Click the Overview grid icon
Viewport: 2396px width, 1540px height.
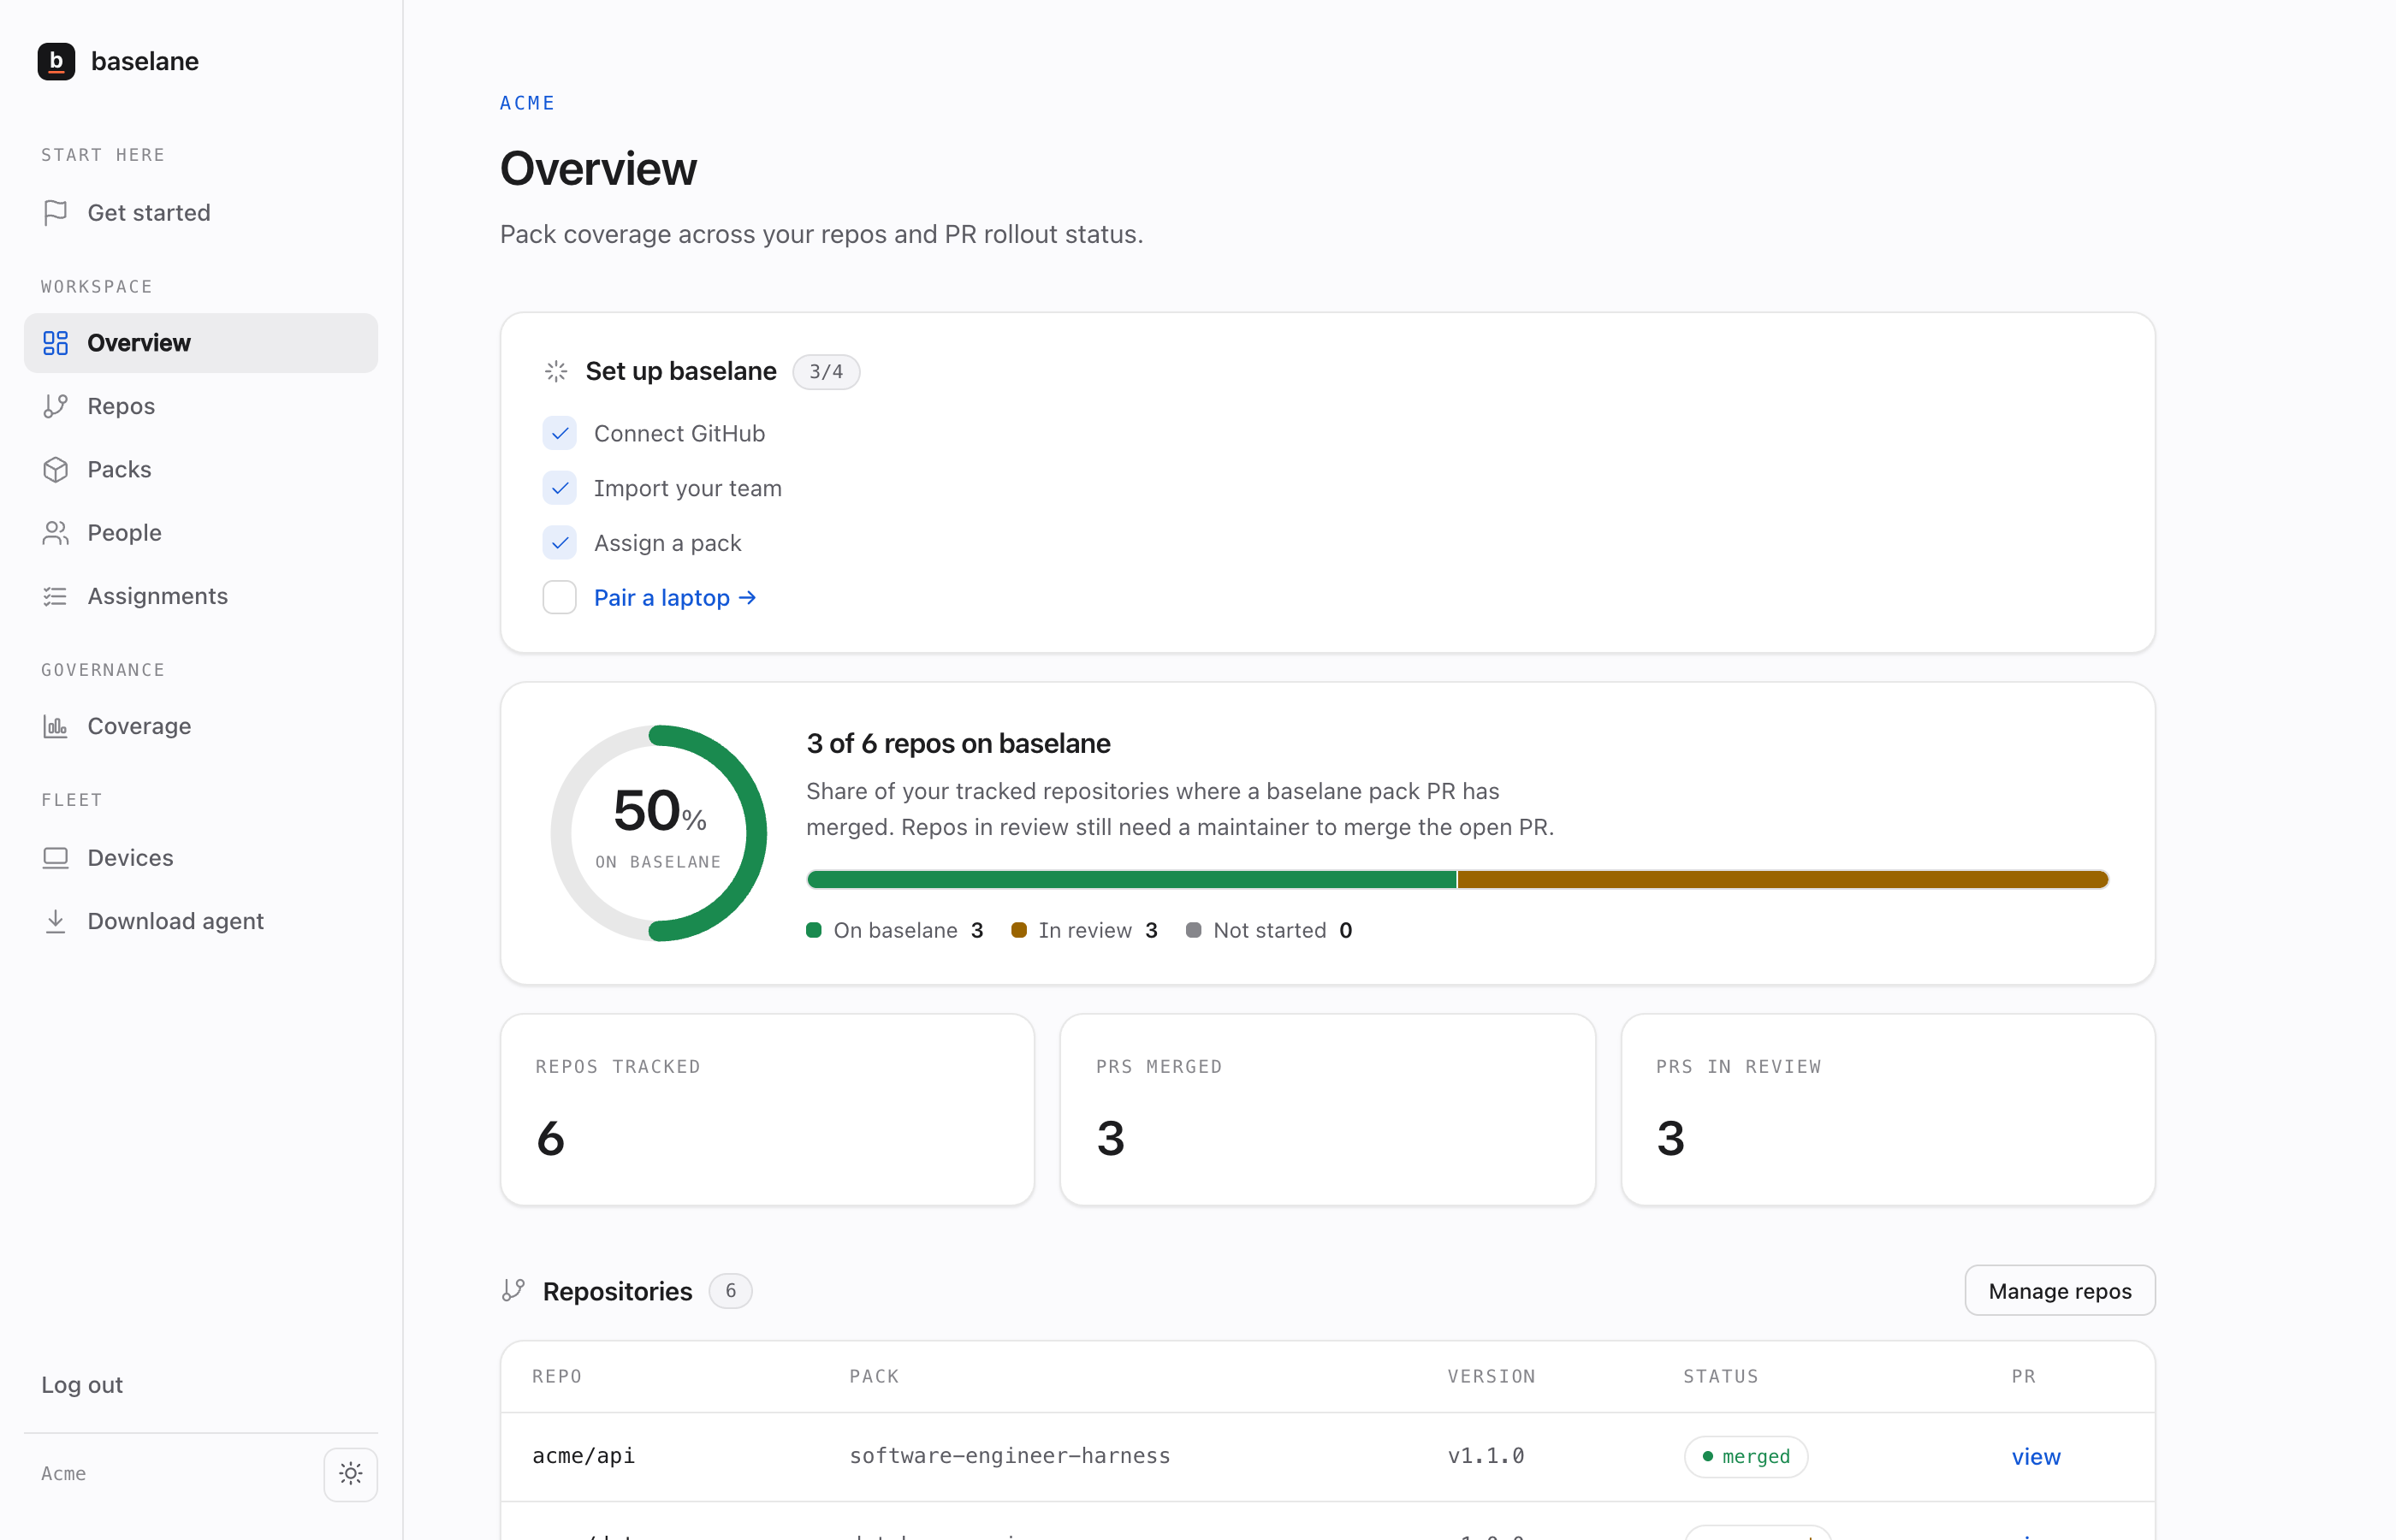56,343
